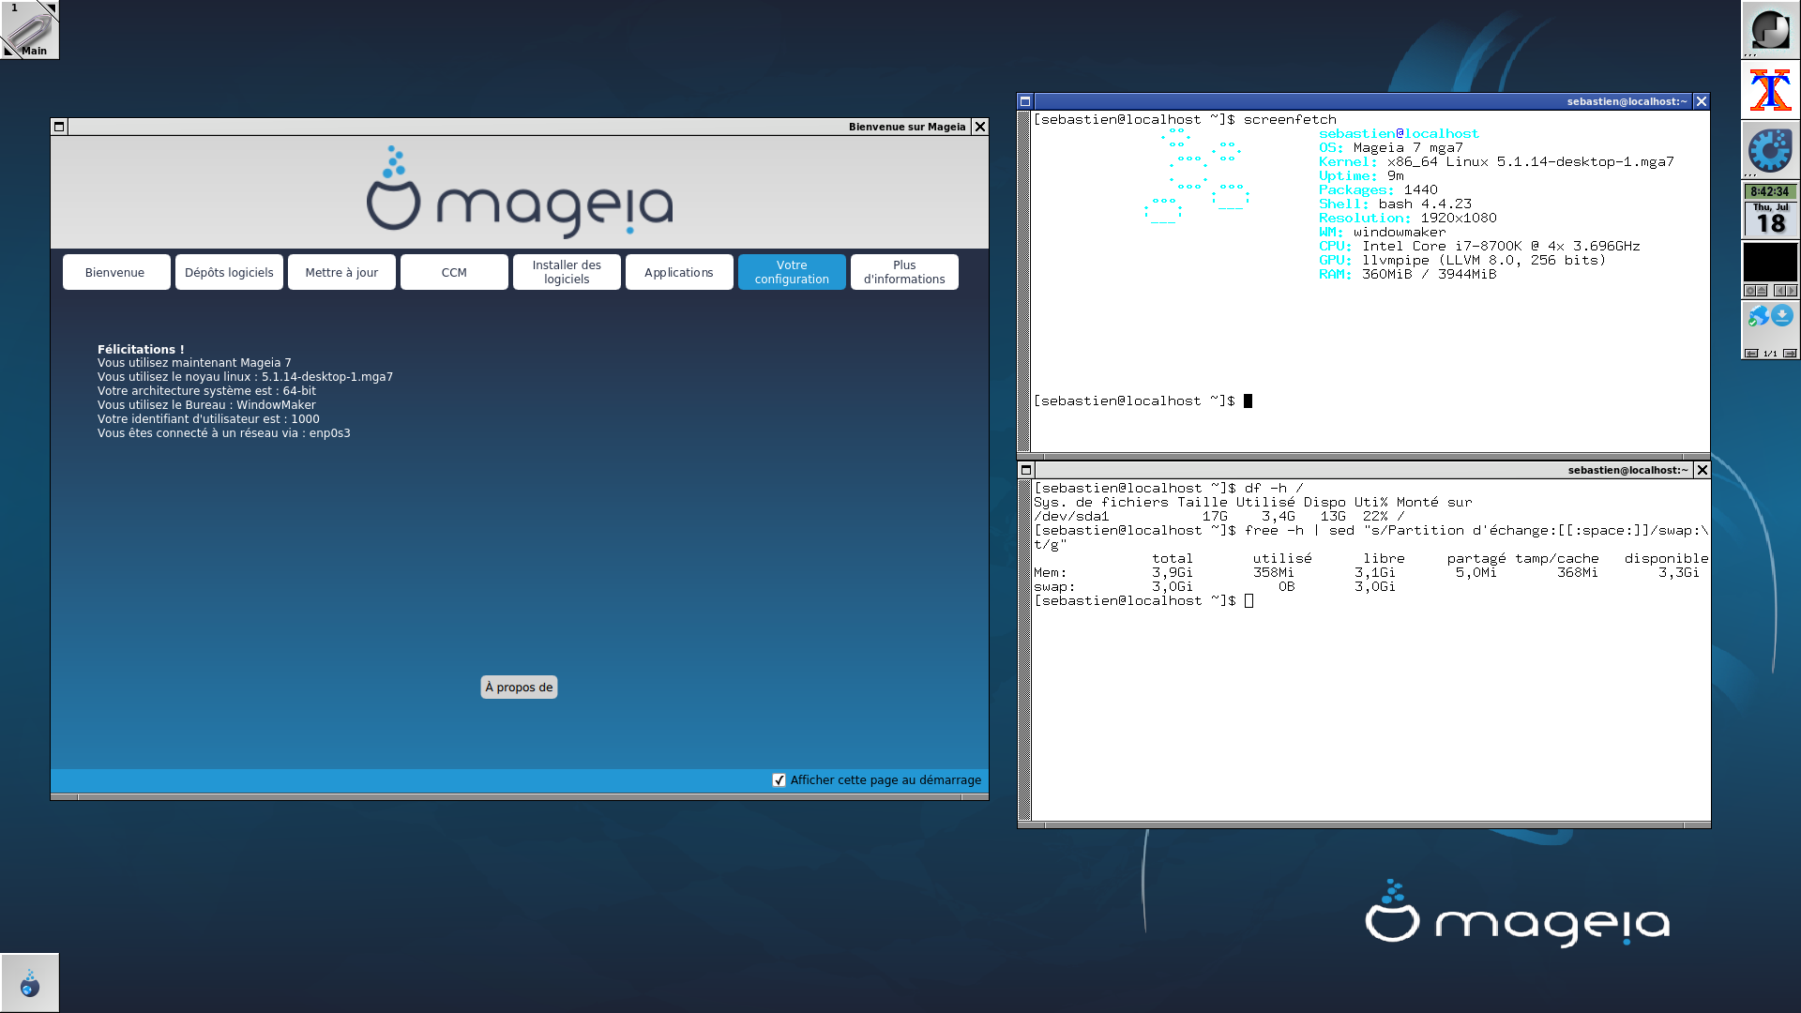Viewport: 1801px width, 1013px height.
Task: Click the Mageia welcome app icon at bottom left
Action: (x=30, y=983)
